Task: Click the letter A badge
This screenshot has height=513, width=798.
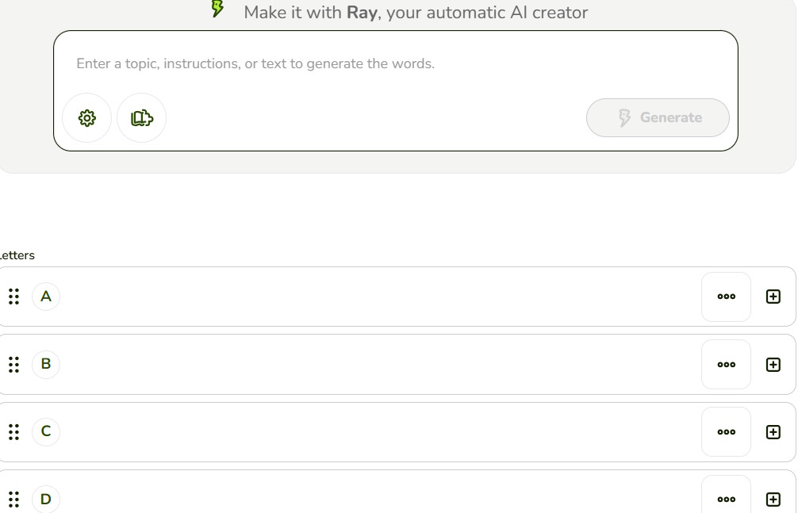Action: tap(46, 297)
